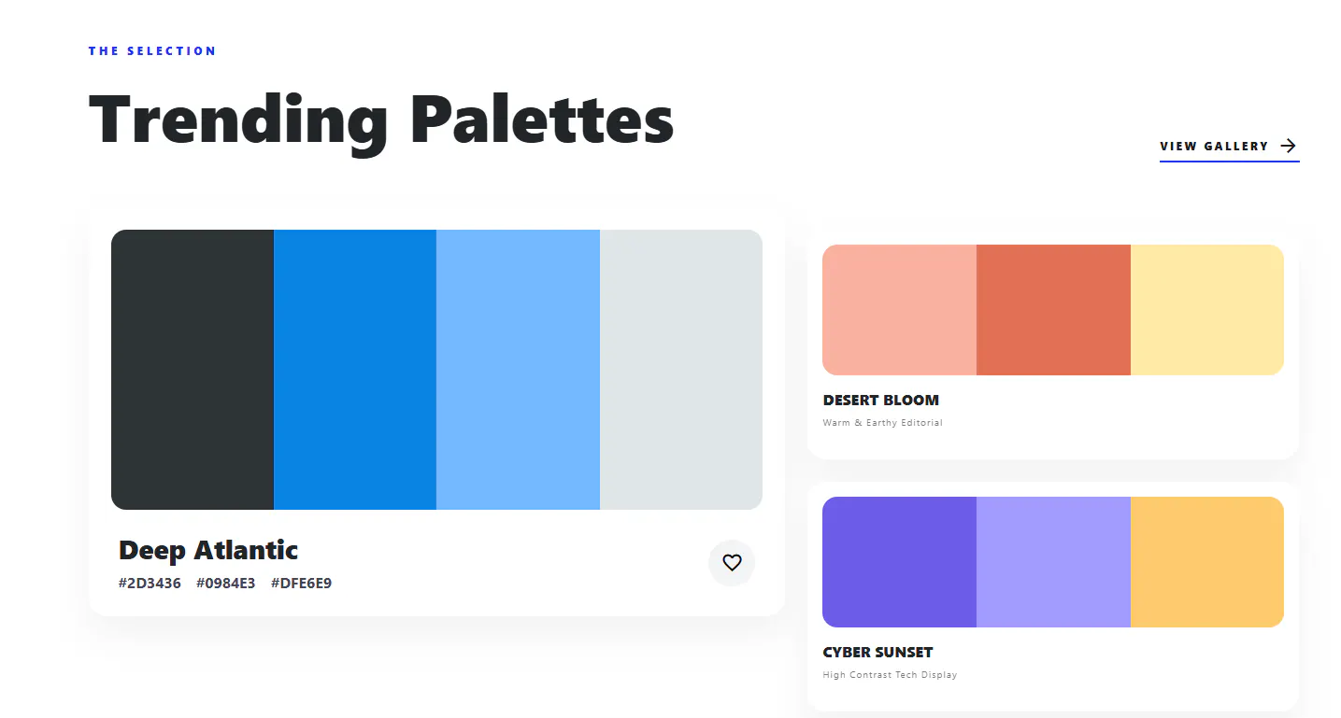Click the #2D3436 hex code label
This screenshot has height=718, width=1341.
pos(150,584)
